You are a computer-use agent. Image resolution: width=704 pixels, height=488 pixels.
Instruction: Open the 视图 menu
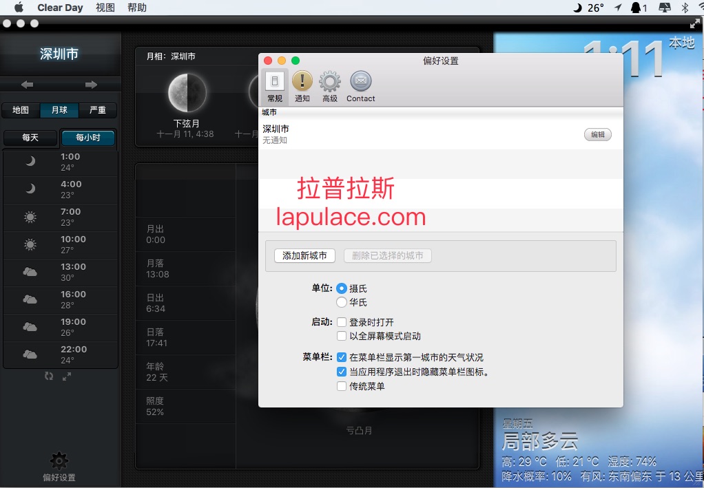(x=105, y=8)
